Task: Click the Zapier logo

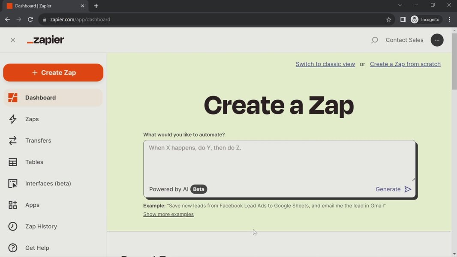Action: [x=45, y=40]
